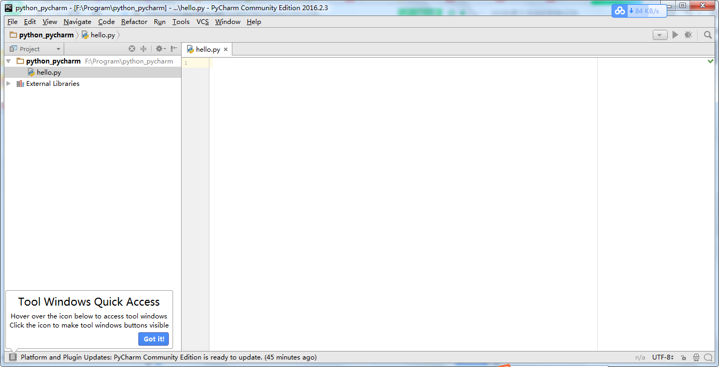
Task: Select python_pycharm root in project tree
Action: (92, 61)
